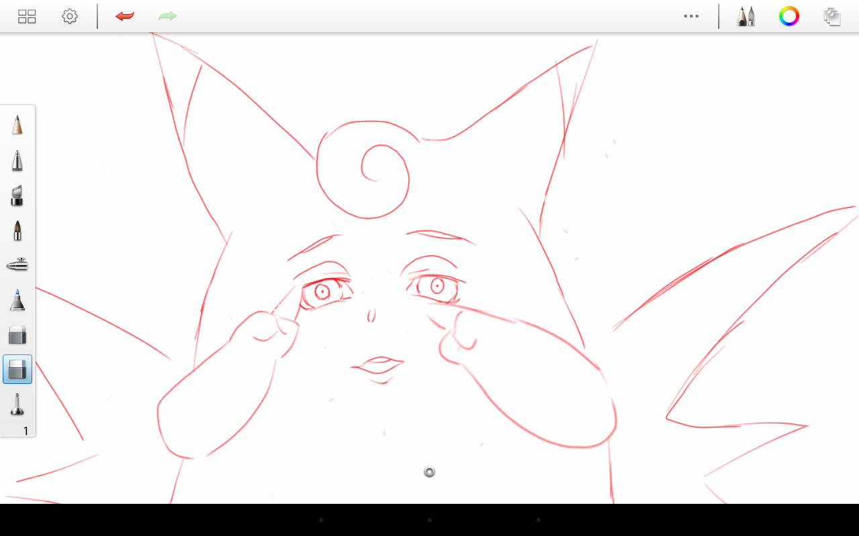Open the three-dot more menu
Viewport: 859px width, 536px height.
point(691,16)
